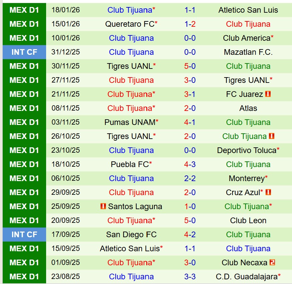Click the red card icon next to Cruz Azul
Viewport: 292px width, 284px height.
tap(268, 192)
